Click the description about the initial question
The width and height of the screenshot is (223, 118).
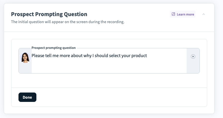67,22
